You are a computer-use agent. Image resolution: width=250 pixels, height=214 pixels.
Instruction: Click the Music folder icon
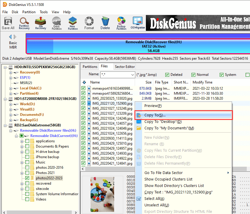pos(32,162)
